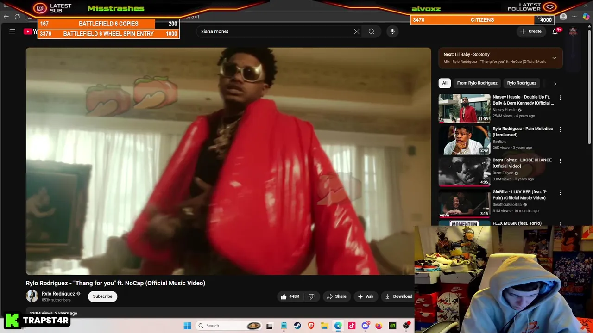The width and height of the screenshot is (593, 333).
Task: Click the Windows taskbar Search box
Action: coord(229,326)
